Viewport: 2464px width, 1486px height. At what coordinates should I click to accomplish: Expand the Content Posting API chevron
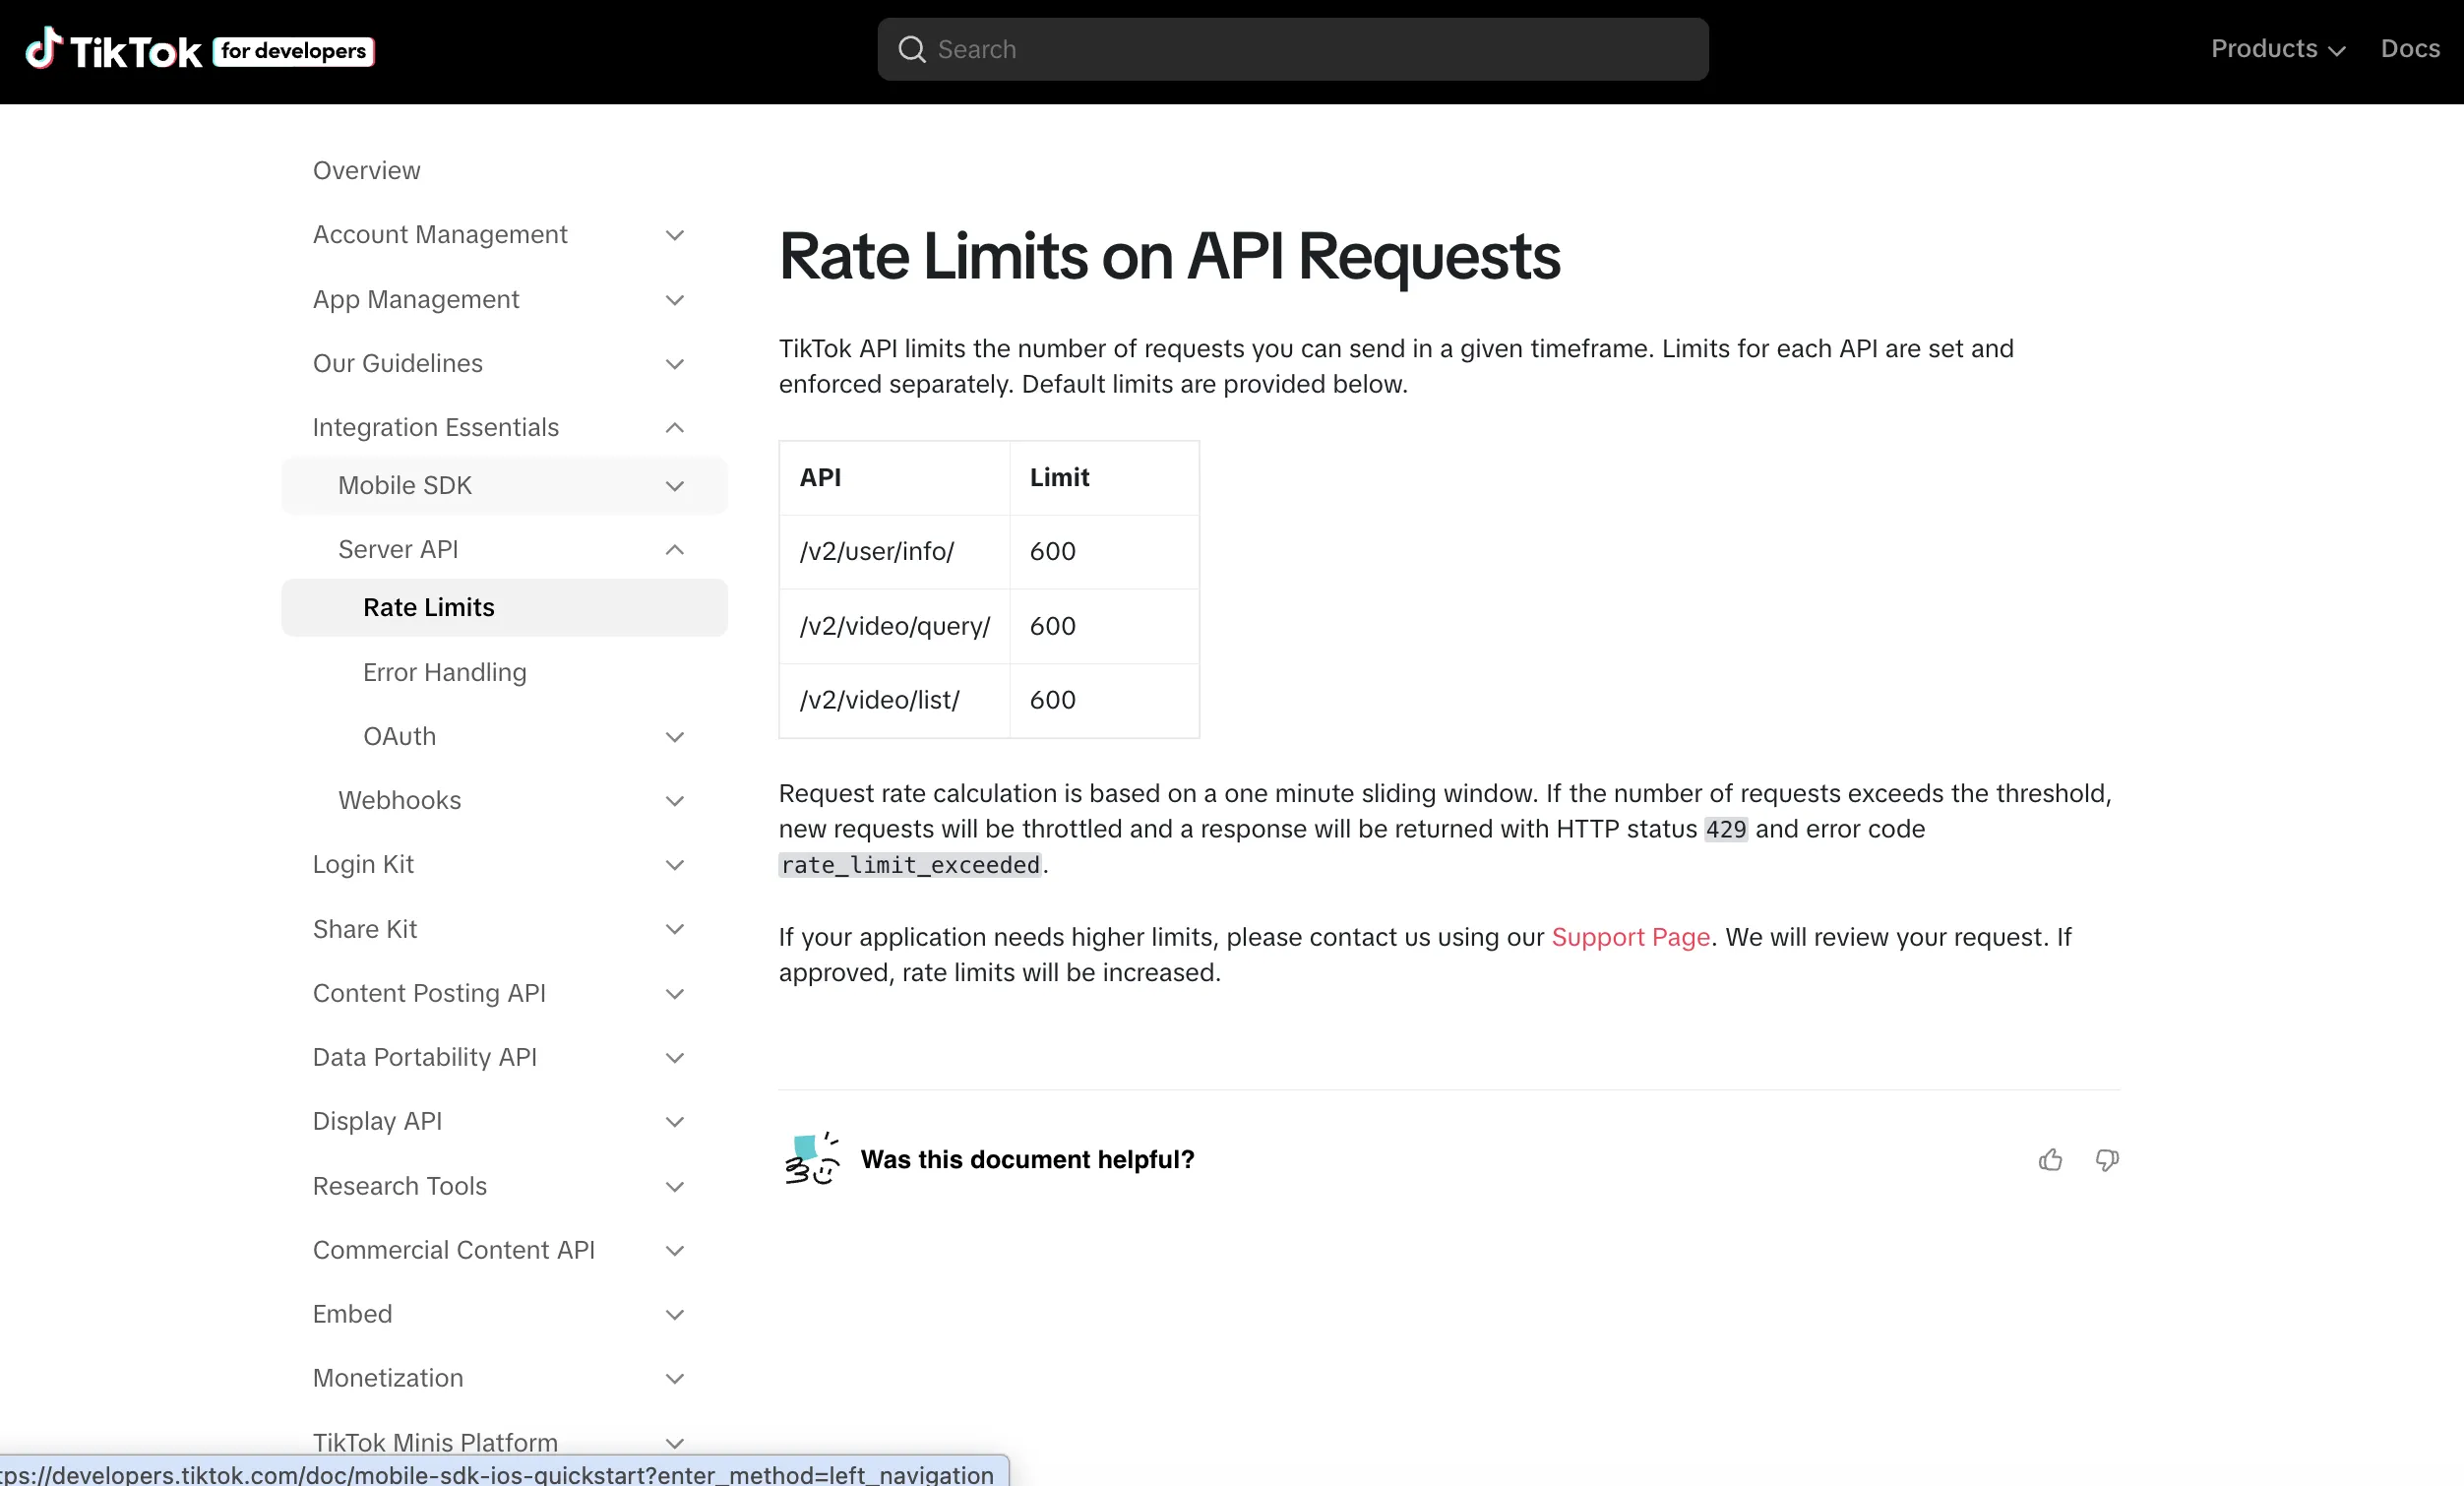pyautogui.click(x=675, y=994)
